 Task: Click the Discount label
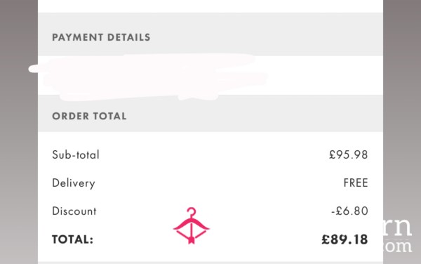(74, 211)
